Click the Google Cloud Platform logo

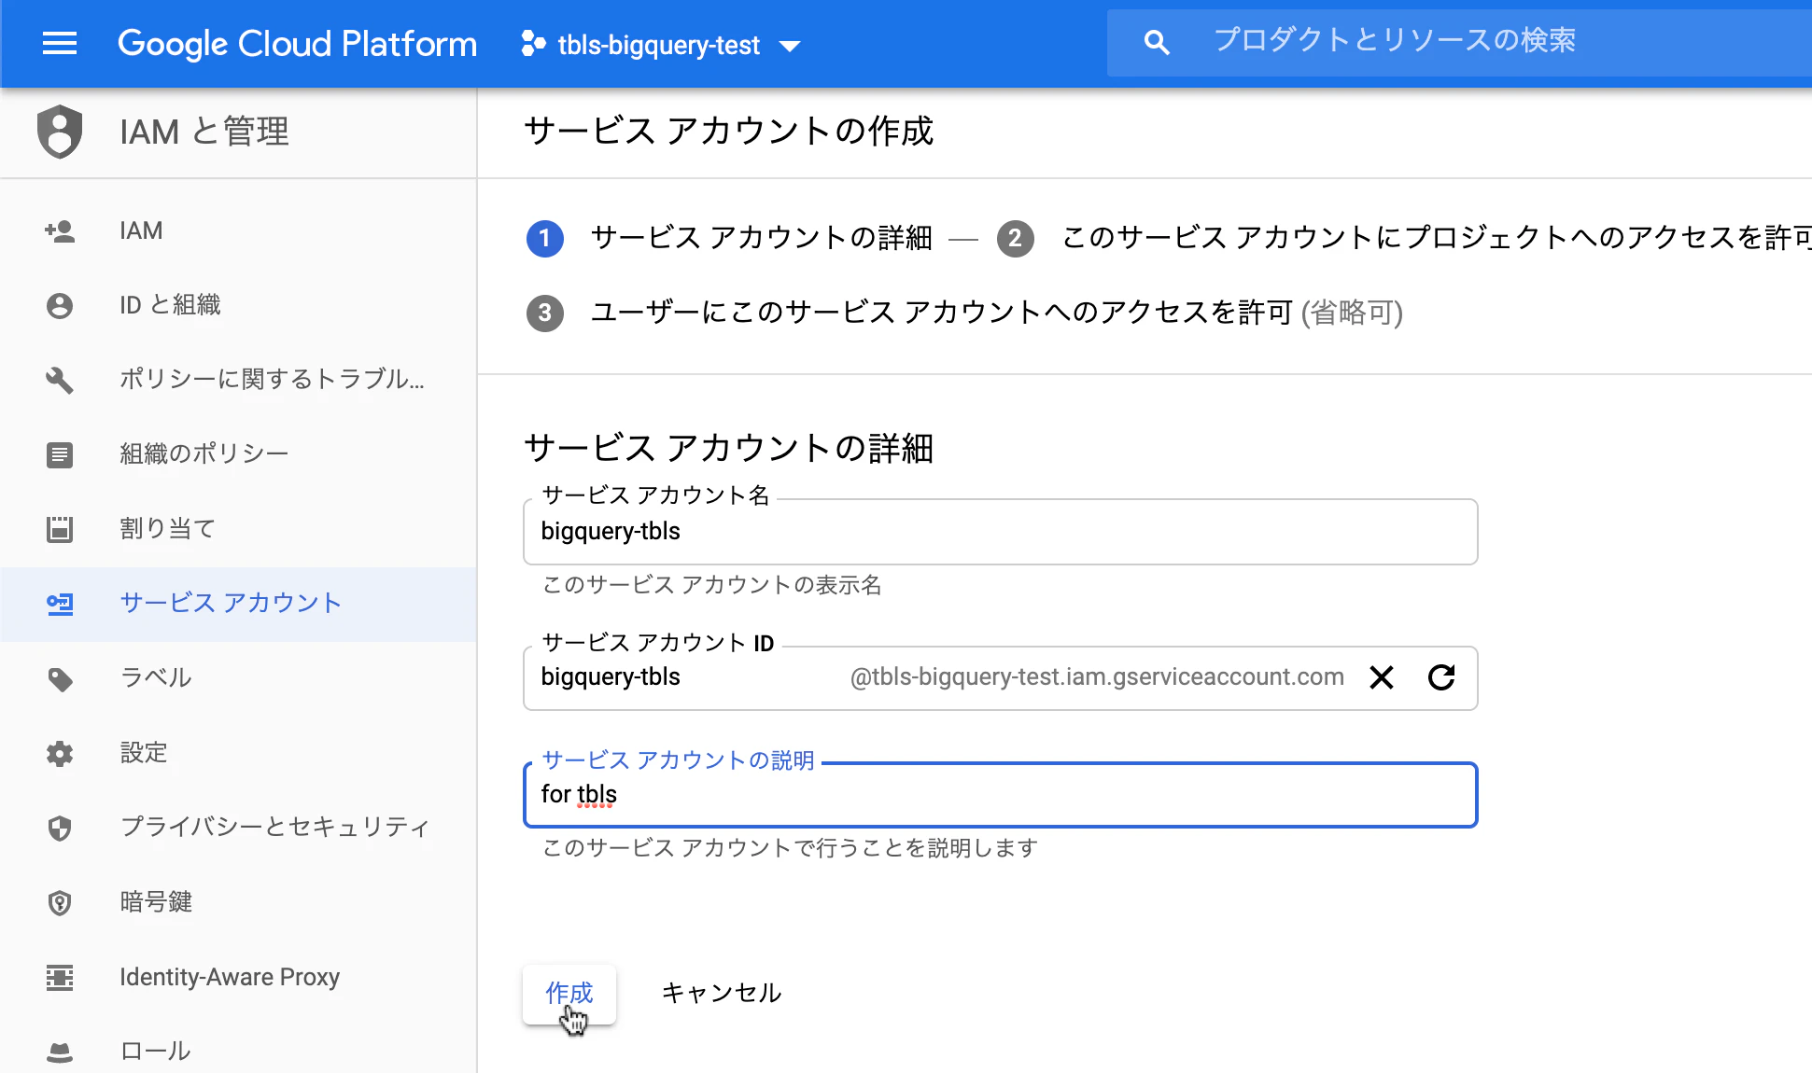point(297,44)
